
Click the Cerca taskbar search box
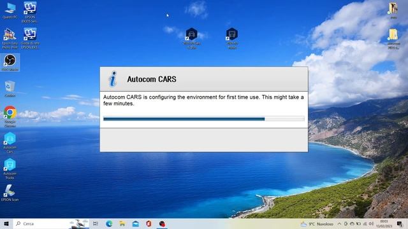51,223
